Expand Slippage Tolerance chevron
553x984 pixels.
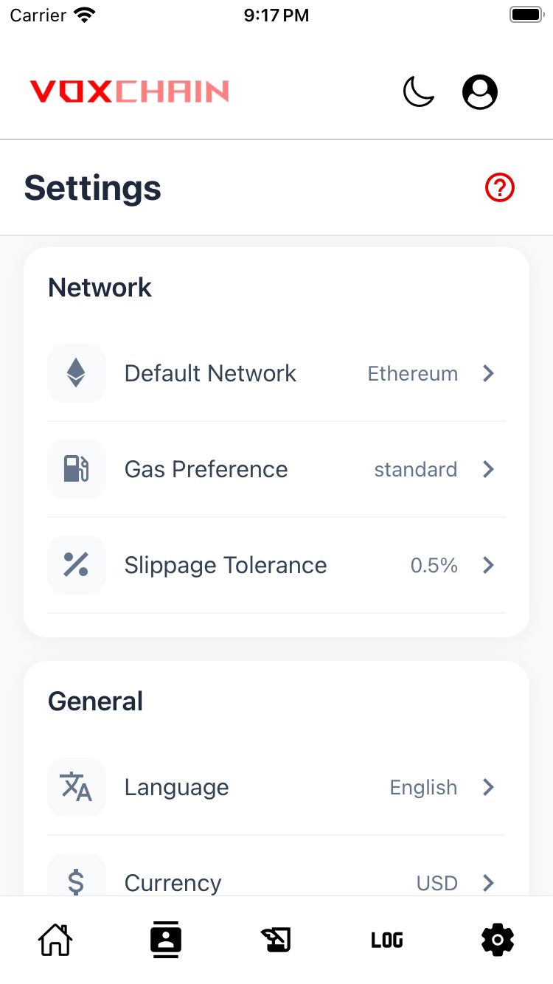(x=488, y=565)
